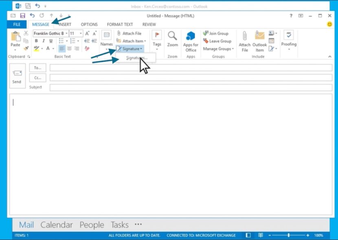Image resolution: width=338 pixels, height=240 pixels.
Task: Toggle italic formatting
Action: click(x=43, y=40)
